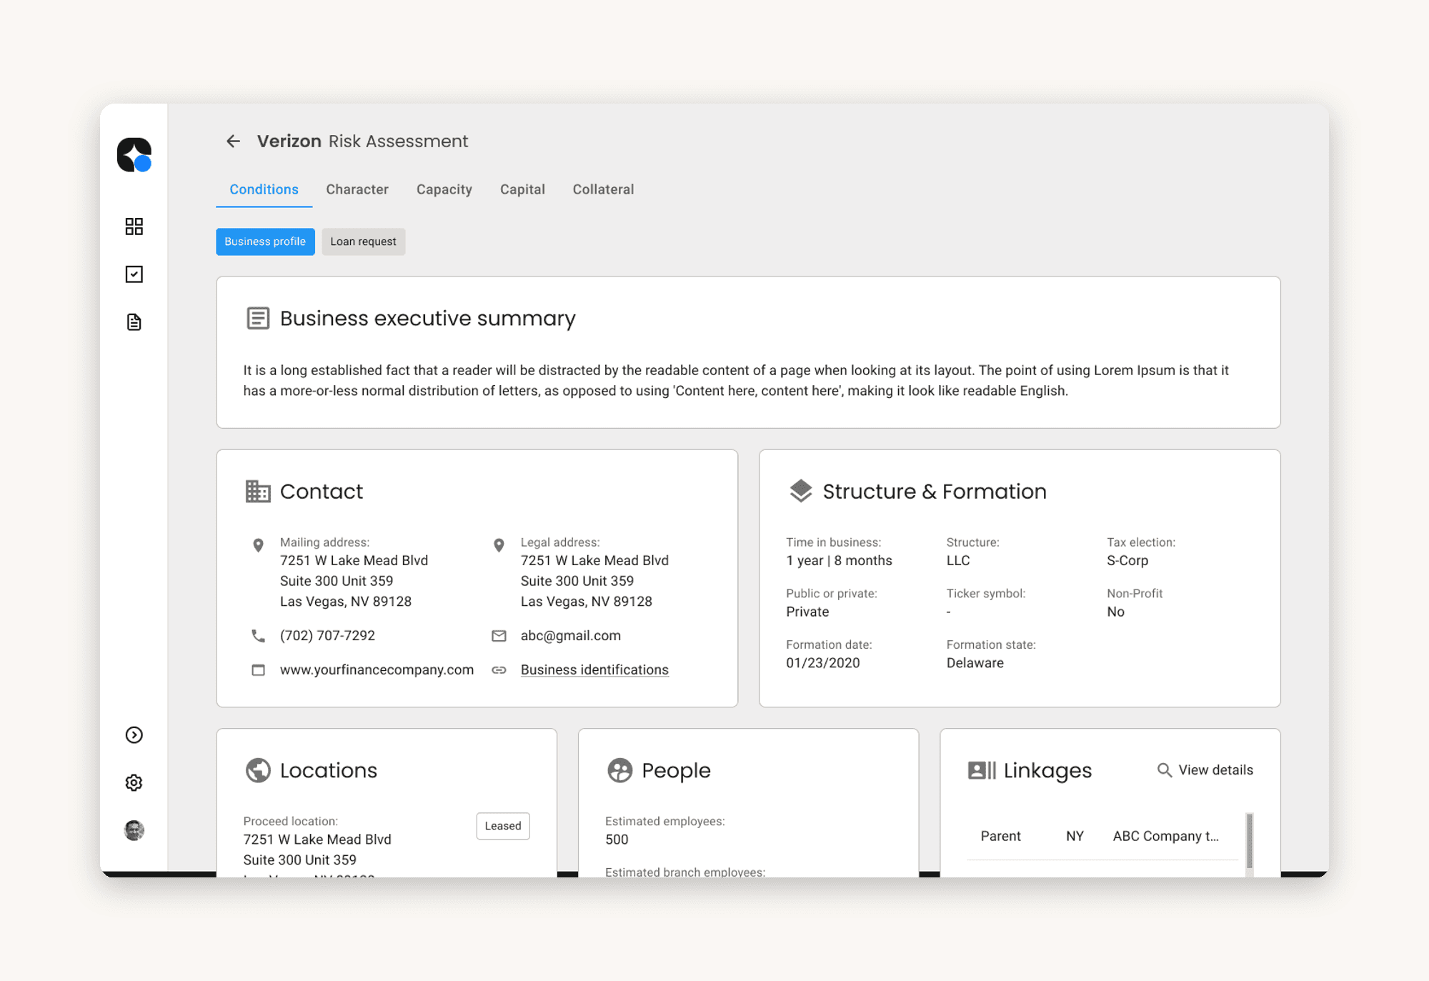Open the user avatar profile
1429x981 pixels.
coord(134,830)
